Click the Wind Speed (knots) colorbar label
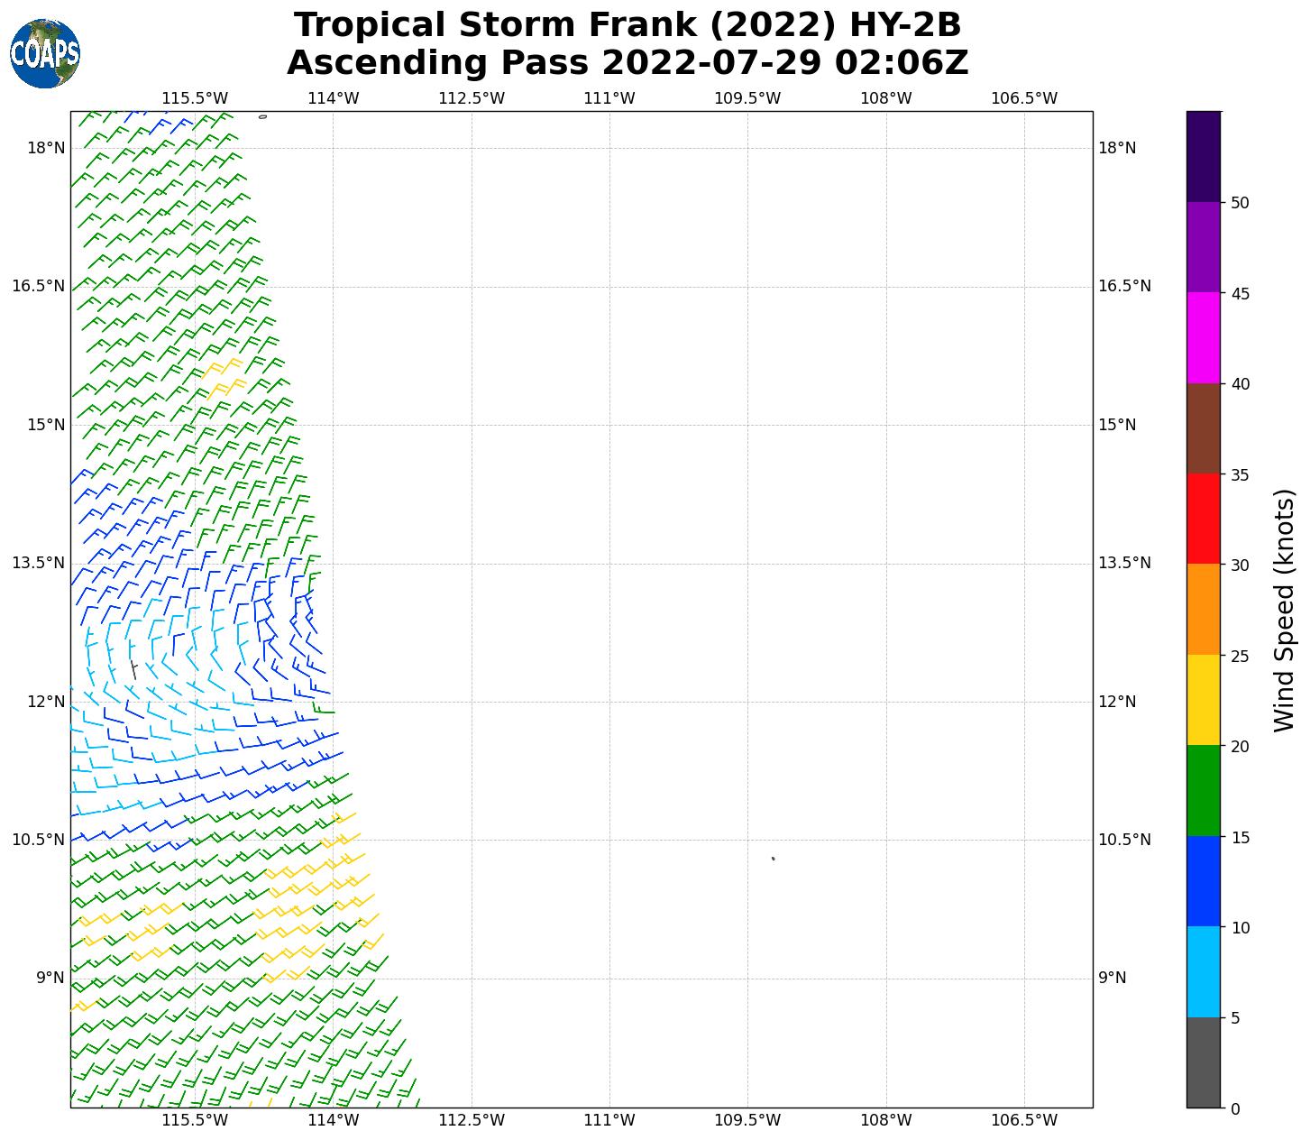The width and height of the screenshot is (1310, 1140). (1284, 610)
